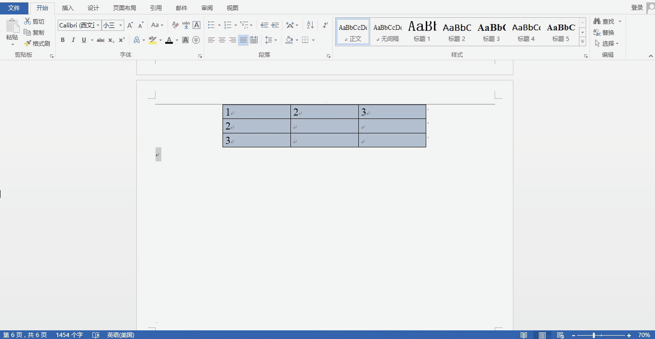The width and height of the screenshot is (655, 339).
Task: Open the highlight color dropdown arrow
Action: tap(160, 40)
